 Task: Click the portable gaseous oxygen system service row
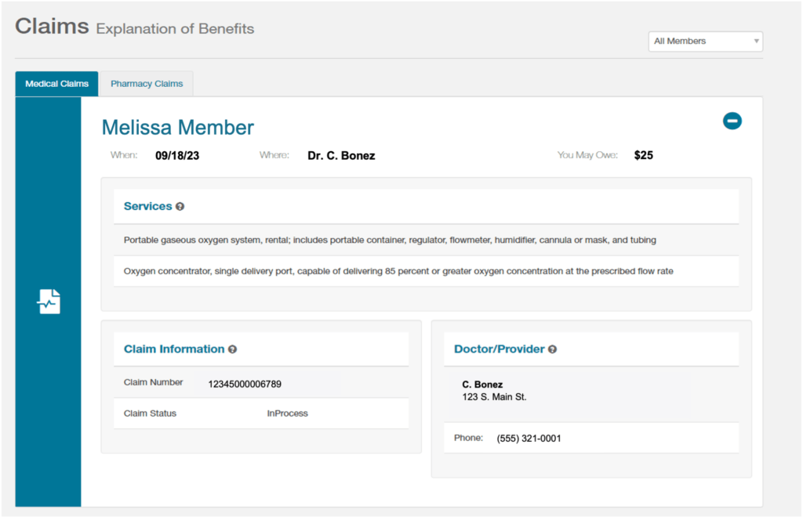coord(390,240)
